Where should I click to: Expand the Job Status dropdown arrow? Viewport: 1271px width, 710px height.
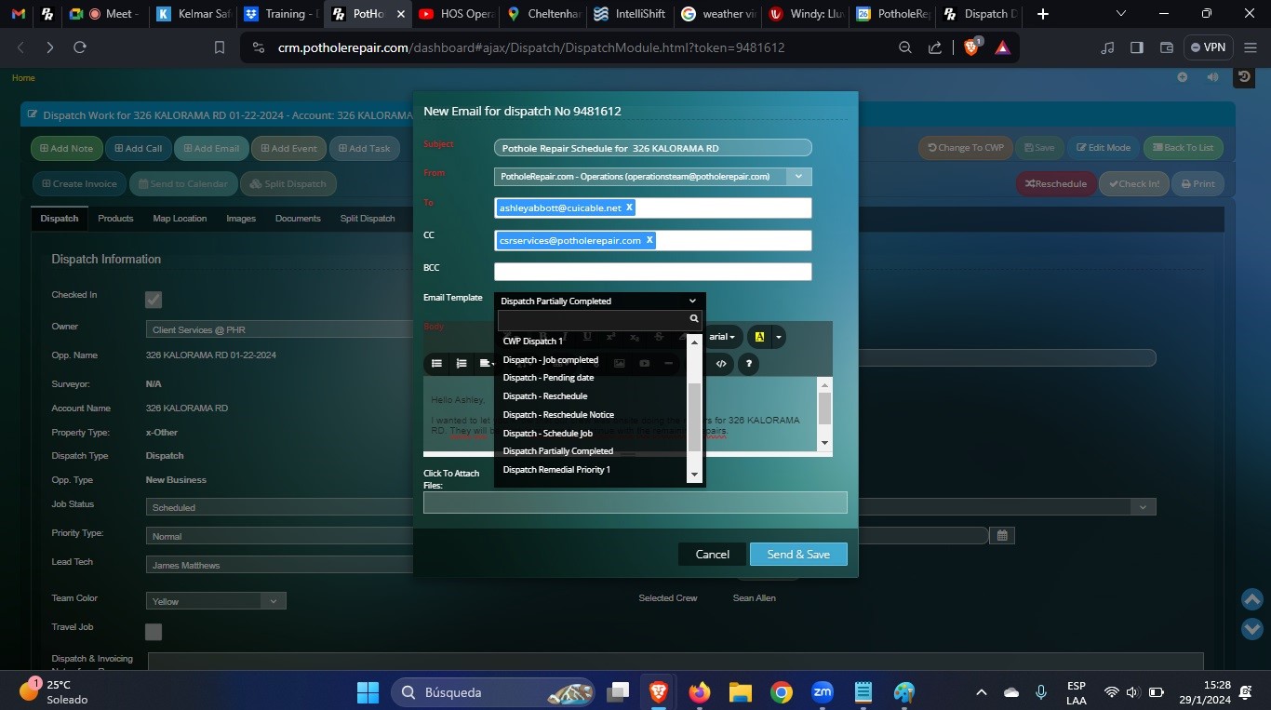pyautogui.click(x=1143, y=507)
